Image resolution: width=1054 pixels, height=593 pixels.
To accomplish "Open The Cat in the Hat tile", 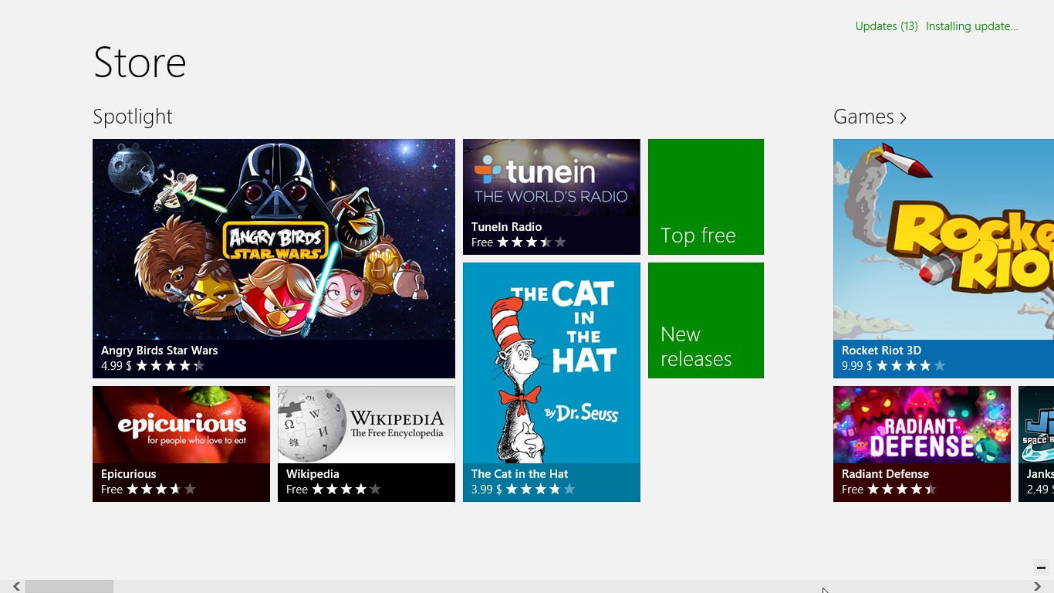I will (x=552, y=382).
